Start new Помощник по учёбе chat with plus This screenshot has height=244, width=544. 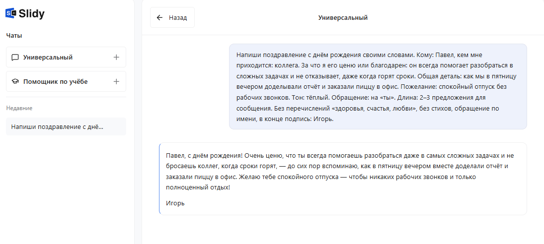117,82
